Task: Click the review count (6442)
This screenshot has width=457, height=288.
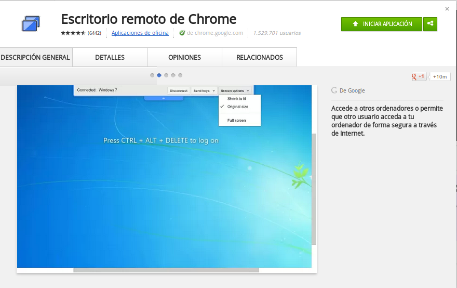Action: [95, 33]
